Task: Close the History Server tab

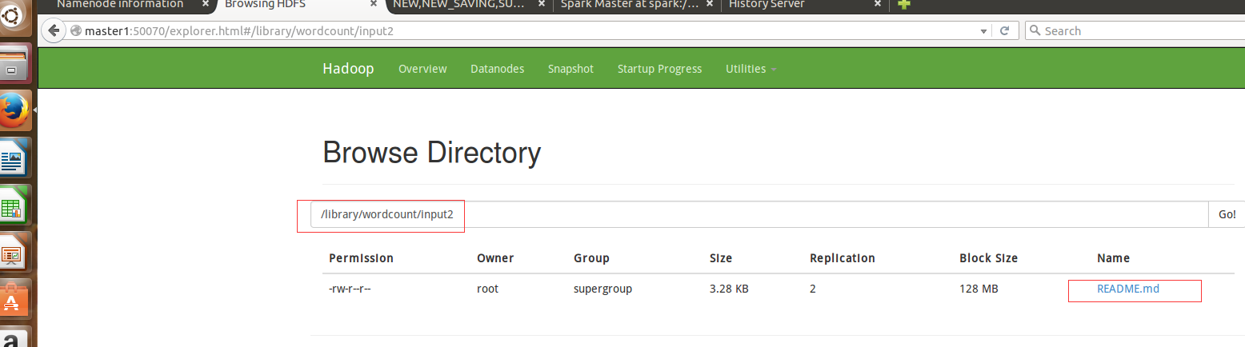Action: tap(878, 4)
